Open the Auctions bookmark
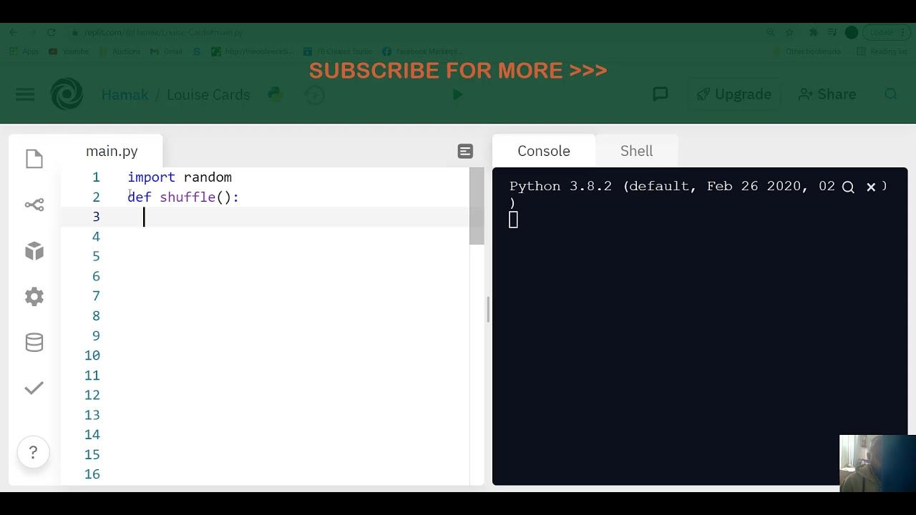 (x=120, y=51)
